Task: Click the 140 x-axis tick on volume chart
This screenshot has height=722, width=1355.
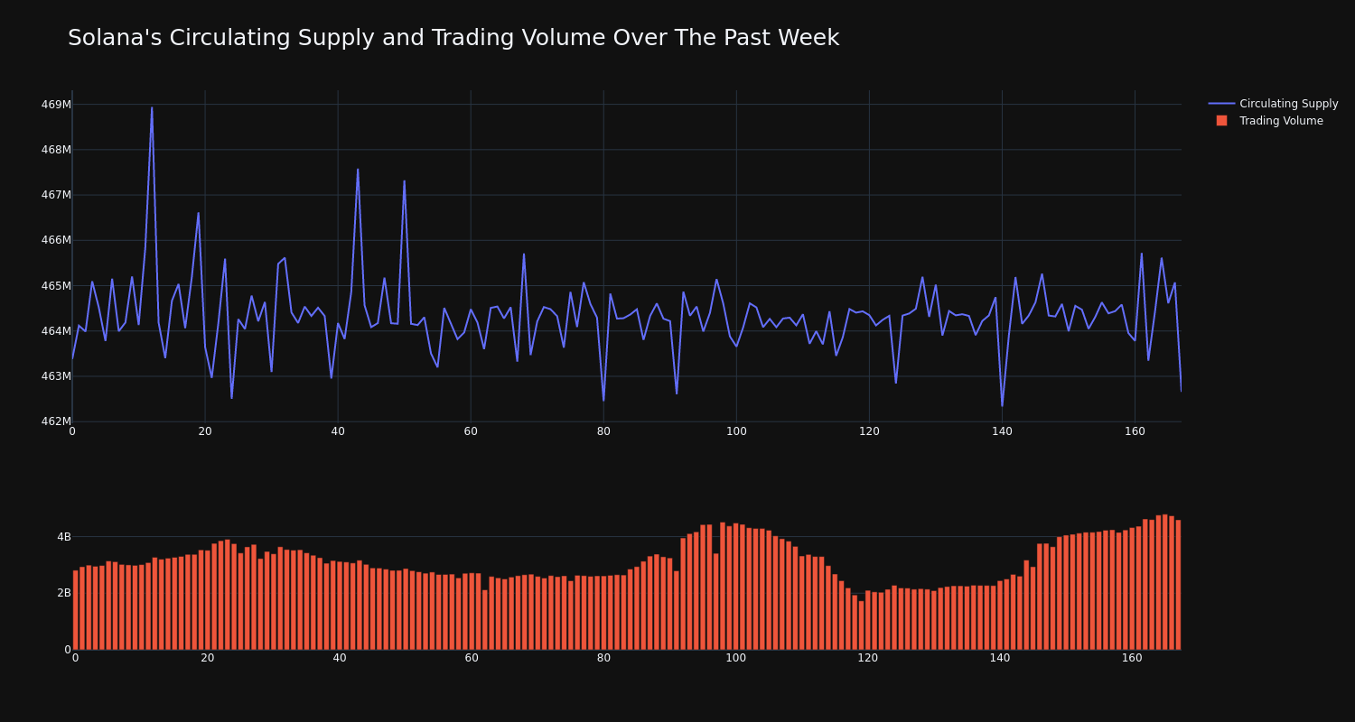Action: [x=1000, y=658]
